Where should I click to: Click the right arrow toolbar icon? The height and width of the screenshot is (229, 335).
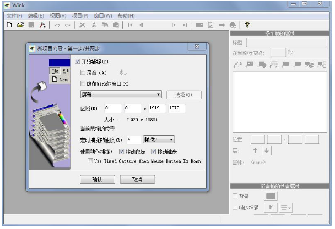point(221,25)
